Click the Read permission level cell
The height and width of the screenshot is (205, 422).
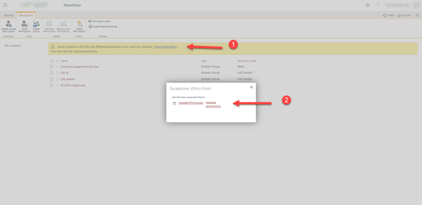[241, 67]
